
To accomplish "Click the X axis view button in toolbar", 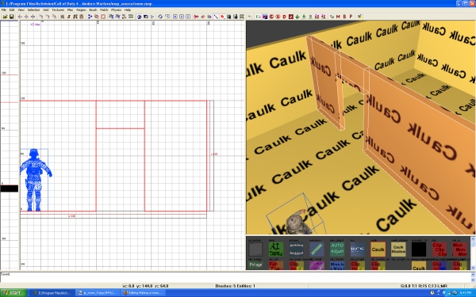I will (175, 17).
